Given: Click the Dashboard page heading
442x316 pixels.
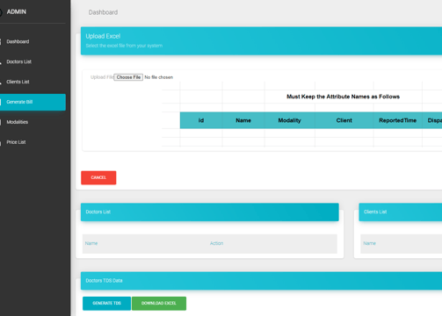Looking at the screenshot, I should click(103, 12).
